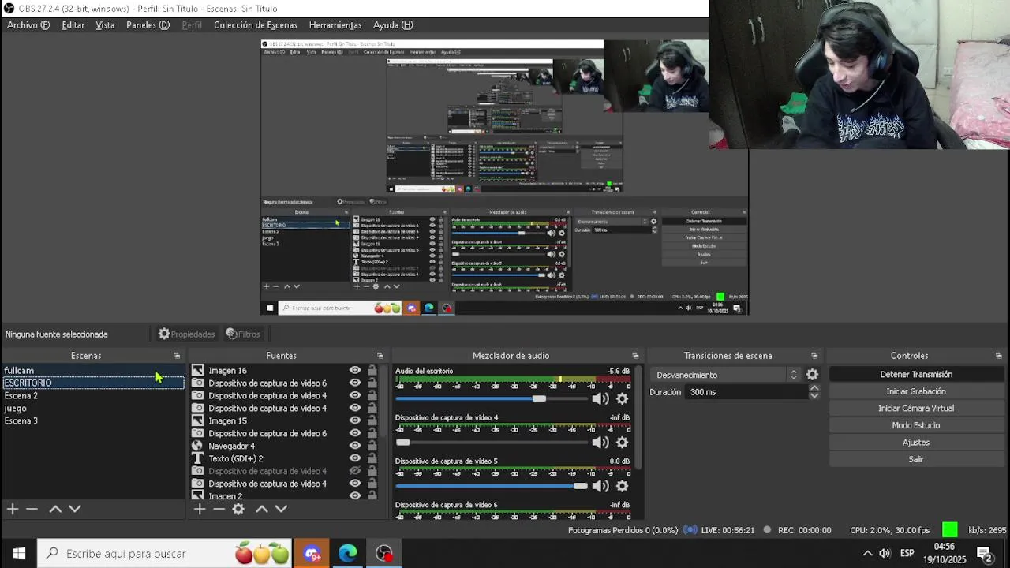Viewport: 1010px width, 568px height.
Task: Open OBS Studio icon in the taskbar
Action: coord(384,554)
